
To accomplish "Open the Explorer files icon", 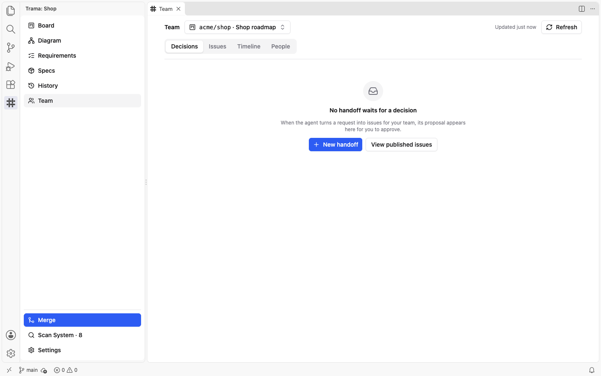I will [11, 10].
